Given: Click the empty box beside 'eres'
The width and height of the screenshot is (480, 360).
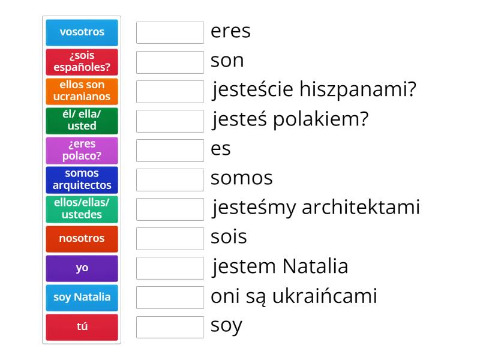Looking at the screenshot, I should tap(170, 33).
